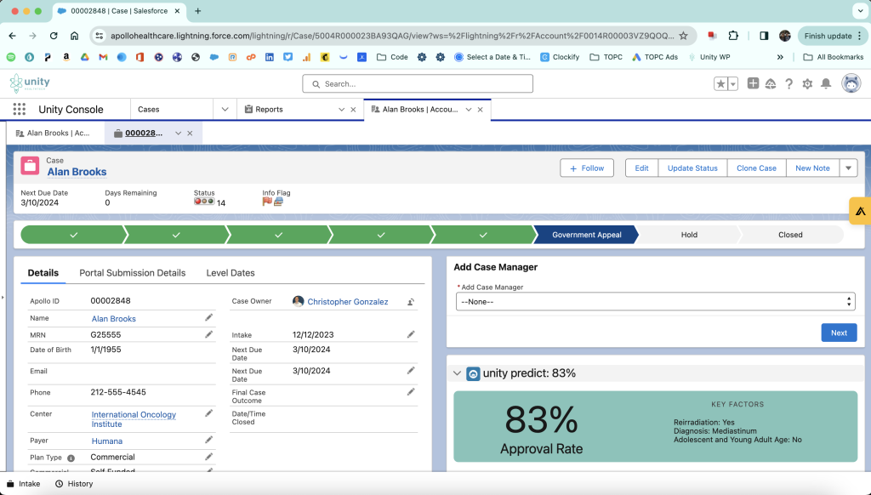The image size is (871, 495).
Task: Click the pencil icon next to MRN
Action: 209,334
